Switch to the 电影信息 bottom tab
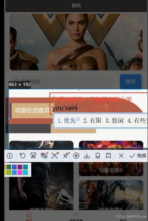The width and height of the screenshot is (148, 221). [x=76, y=216]
